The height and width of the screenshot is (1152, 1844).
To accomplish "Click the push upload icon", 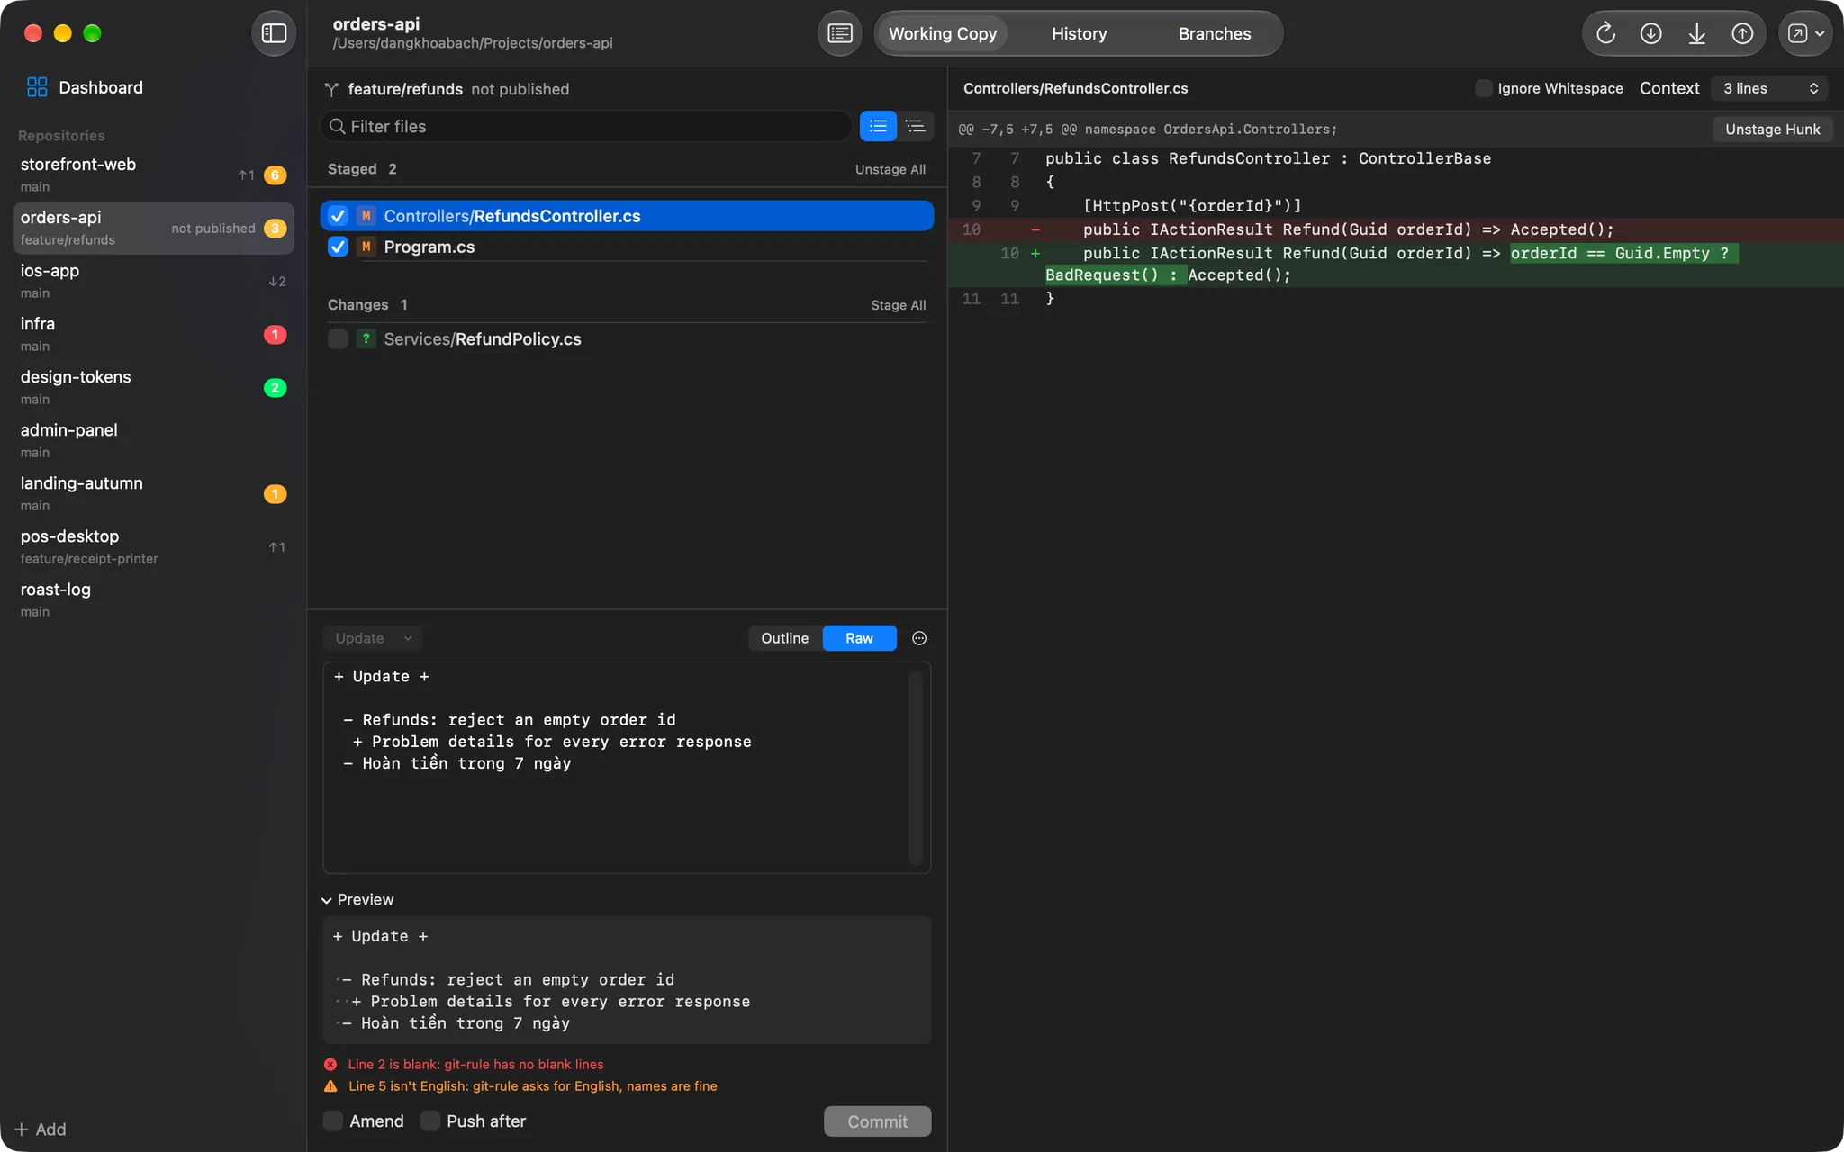I will 1742,33.
